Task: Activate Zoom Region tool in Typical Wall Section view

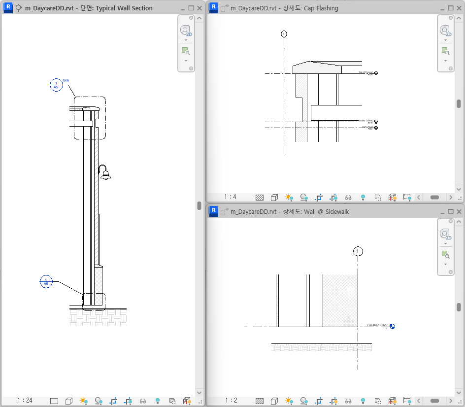Action: [186, 51]
